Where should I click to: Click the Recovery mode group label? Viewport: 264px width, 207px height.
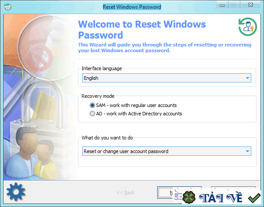[98, 96]
